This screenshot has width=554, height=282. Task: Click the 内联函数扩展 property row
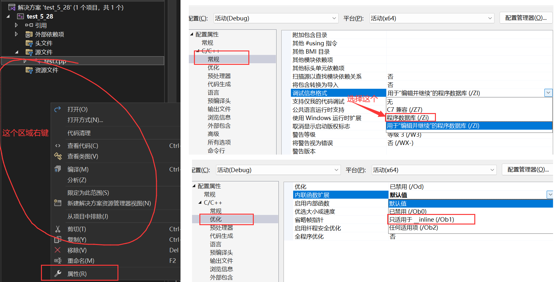341,195
